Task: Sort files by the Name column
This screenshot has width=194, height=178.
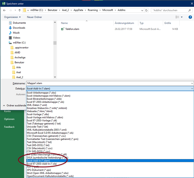Action: pyautogui.click(x=64, y=23)
